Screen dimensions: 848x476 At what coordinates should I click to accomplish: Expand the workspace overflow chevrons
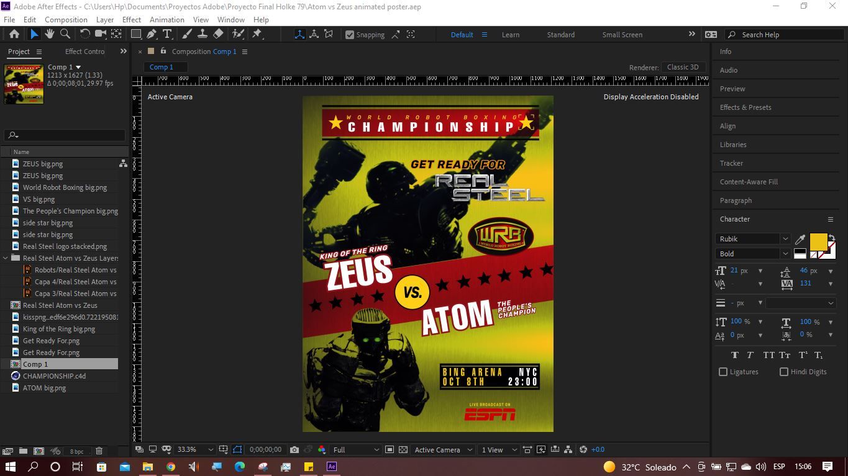pyautogui.click(x=691, y=35)
